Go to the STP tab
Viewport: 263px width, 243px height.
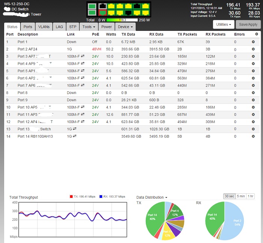(73, 27)
